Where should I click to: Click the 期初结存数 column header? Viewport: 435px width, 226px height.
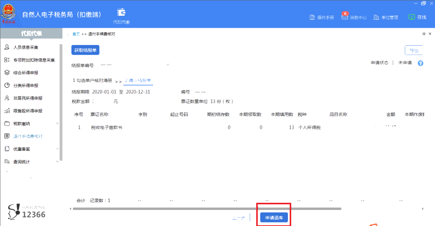218,114
